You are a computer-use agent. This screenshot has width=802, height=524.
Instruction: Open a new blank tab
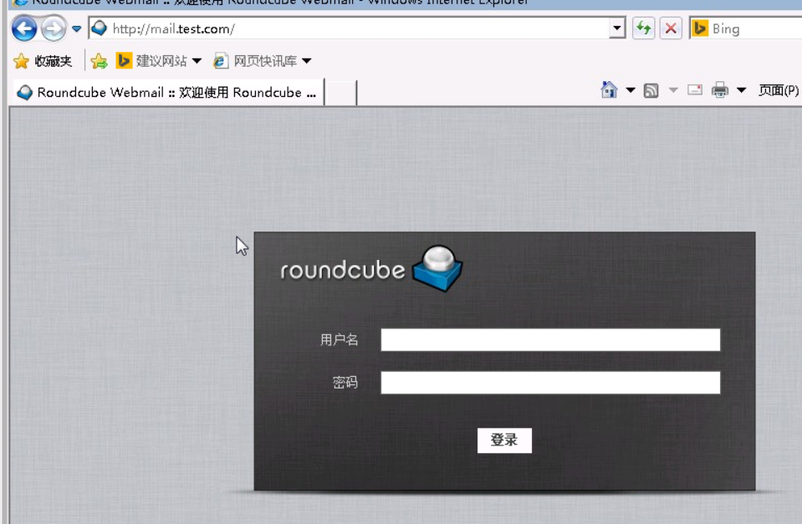pos(340,93)
